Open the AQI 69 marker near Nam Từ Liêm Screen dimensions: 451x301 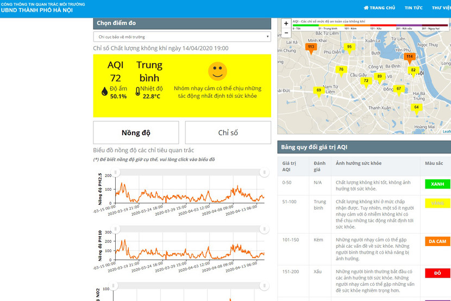318,90
